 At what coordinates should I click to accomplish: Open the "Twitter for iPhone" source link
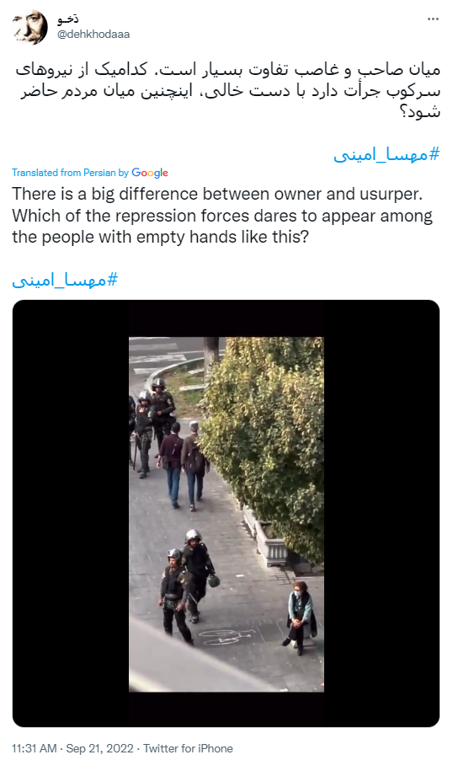(x=188, y=748)
